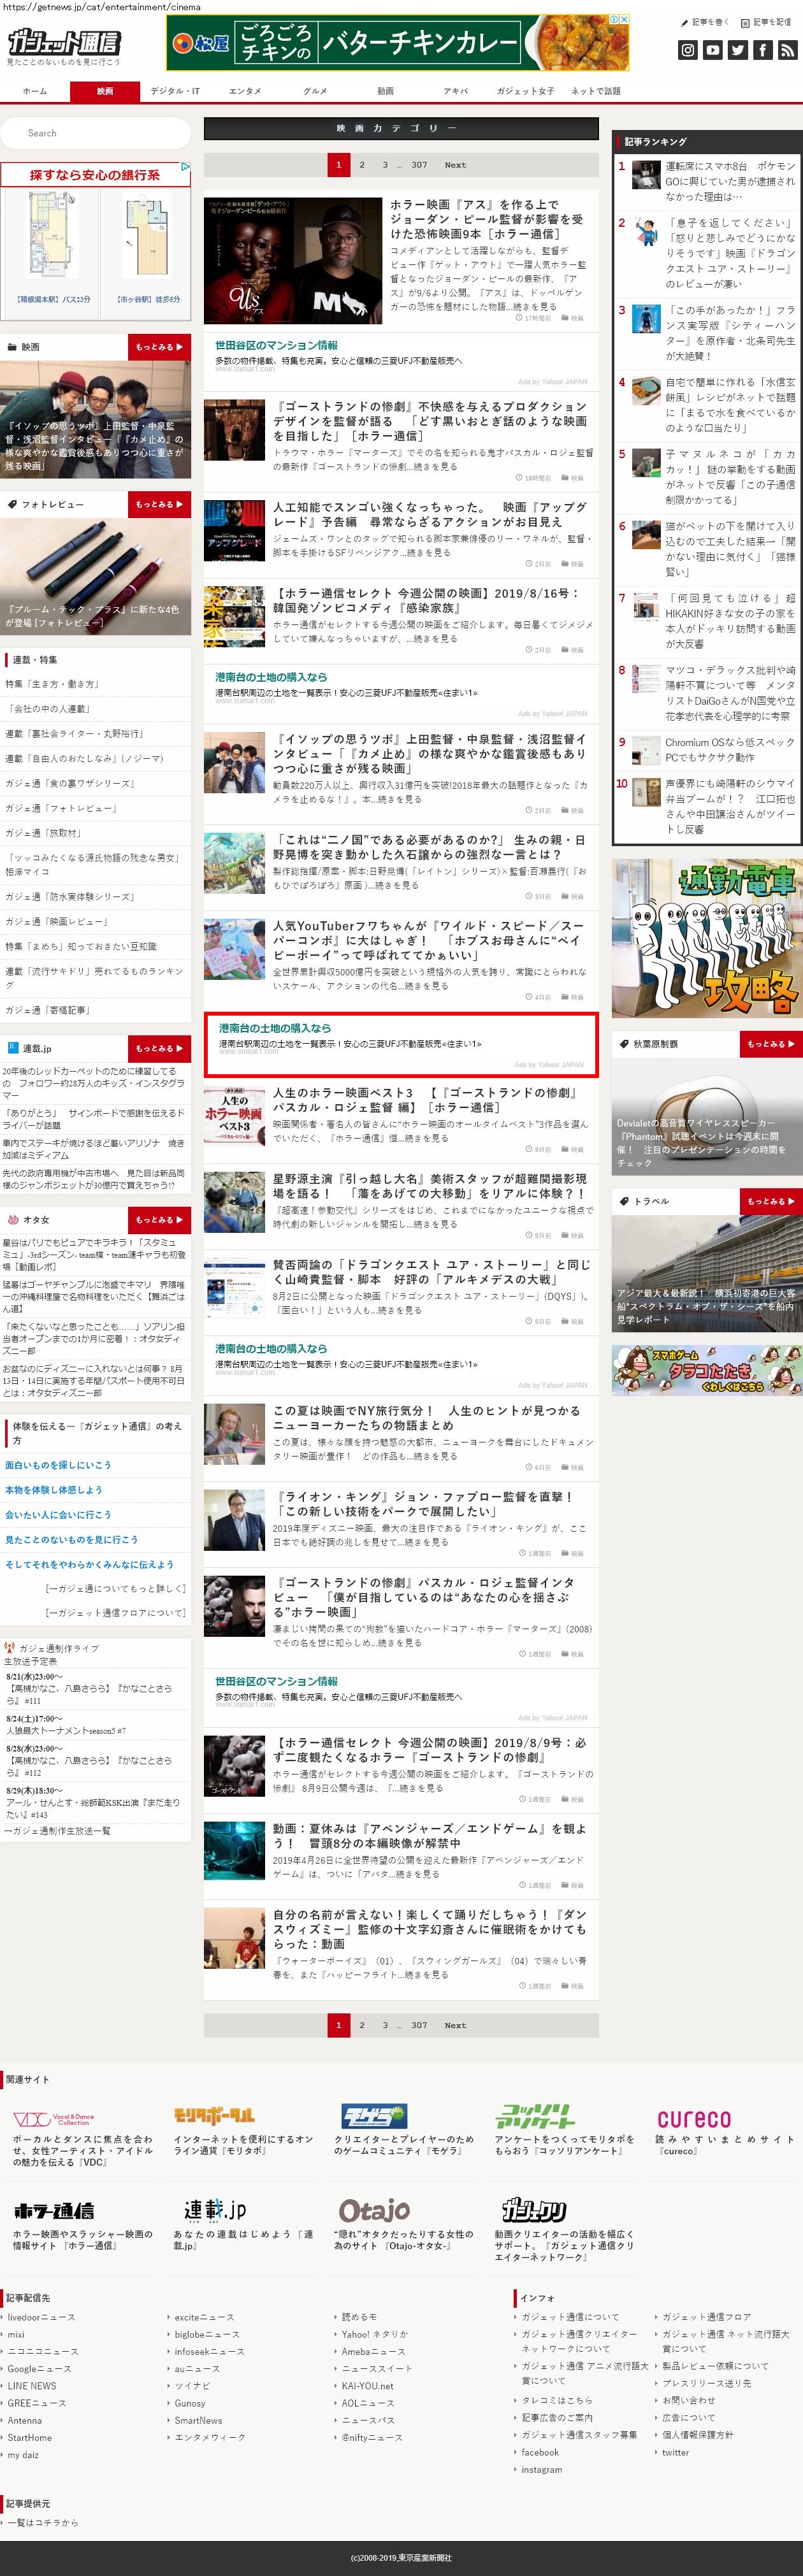Open thumbnail of 『アス』 horror article
803x2576 pixels.
click(x=292, y=260)
